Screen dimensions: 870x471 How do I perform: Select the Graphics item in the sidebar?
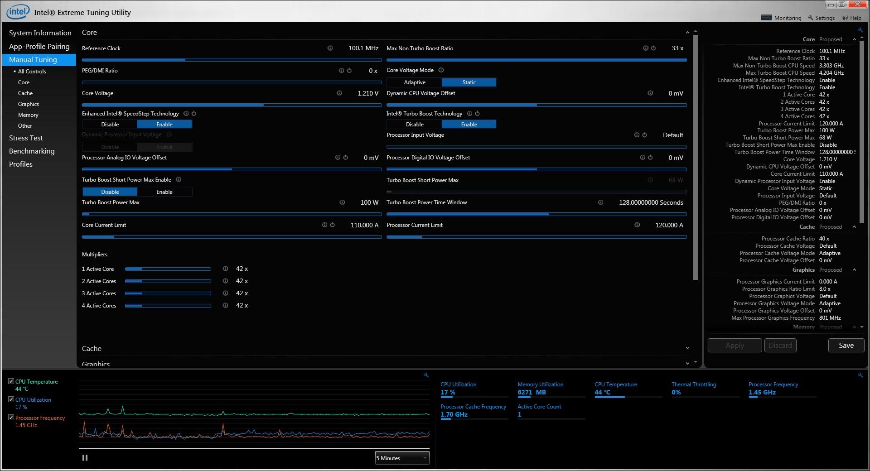coord(29,104)
